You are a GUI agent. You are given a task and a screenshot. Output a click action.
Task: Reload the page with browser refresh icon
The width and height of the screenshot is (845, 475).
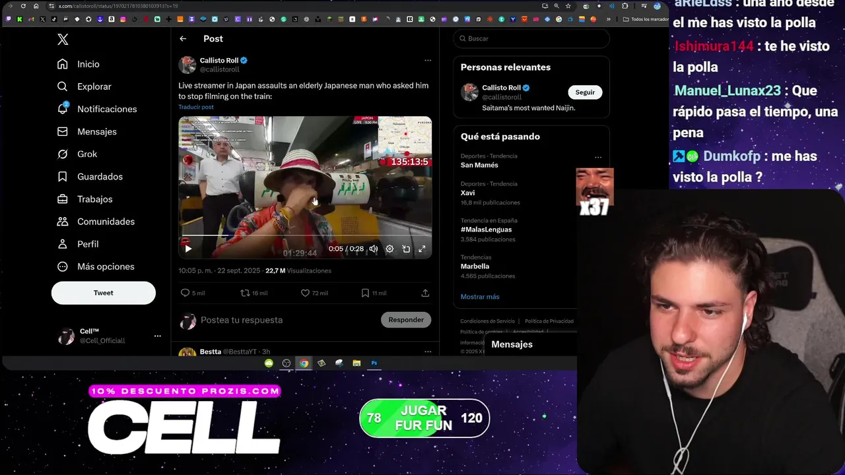point(23,6)
